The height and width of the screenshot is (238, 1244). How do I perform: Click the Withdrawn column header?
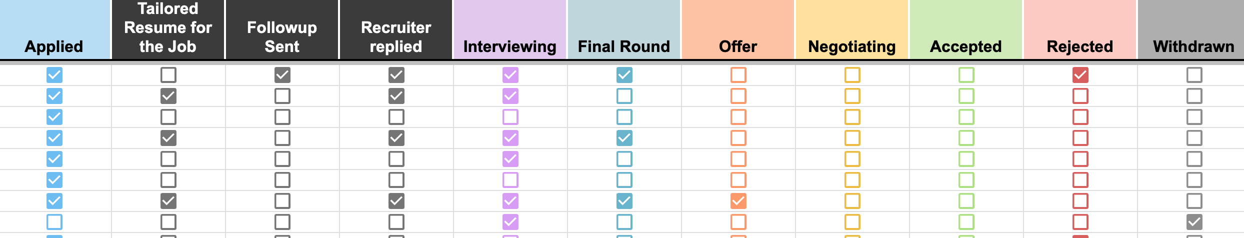point(1193,30)
